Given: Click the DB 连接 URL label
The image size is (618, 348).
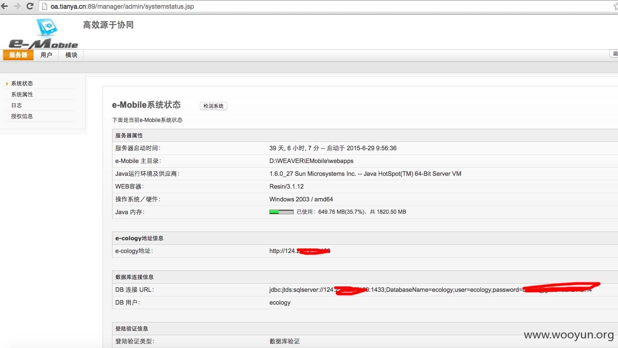Looking at the screenshot, I should 134,290.
